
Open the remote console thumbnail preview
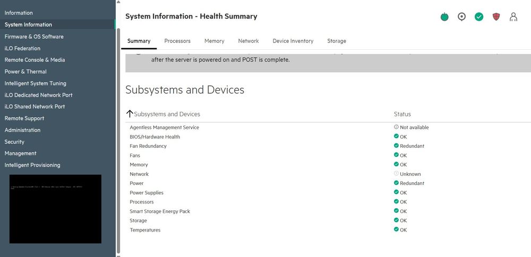click(x=55, y=209)
